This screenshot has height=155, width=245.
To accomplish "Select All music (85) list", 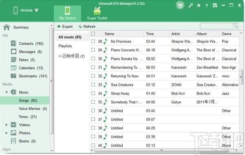I will 73,37.
